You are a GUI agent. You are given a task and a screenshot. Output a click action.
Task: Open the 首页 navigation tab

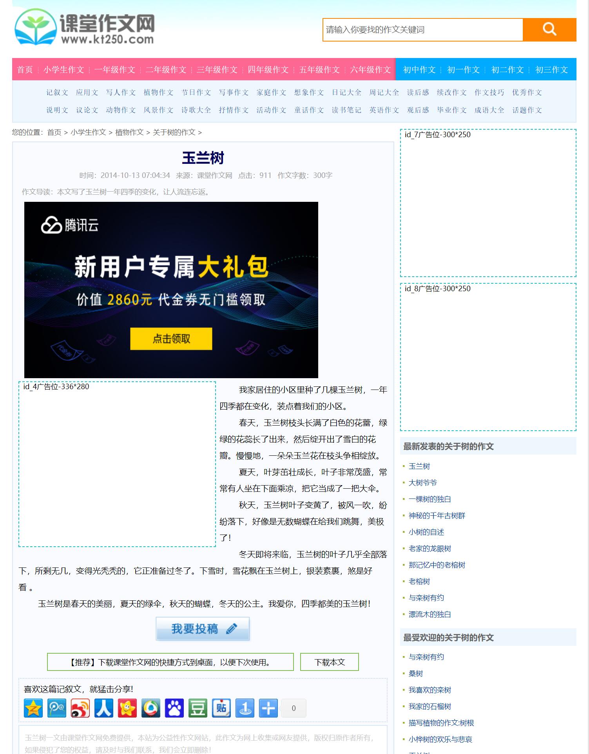25,69
